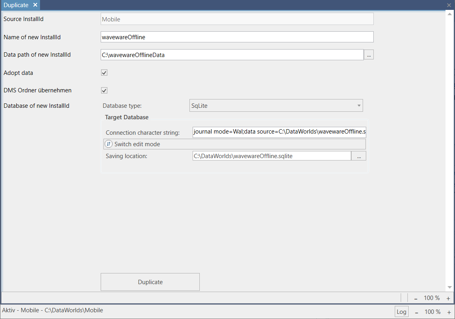Close the Duplicate tab with its X
Image resolution: width=455 pixels, height=319 pixels.
(x=35, y=5)
